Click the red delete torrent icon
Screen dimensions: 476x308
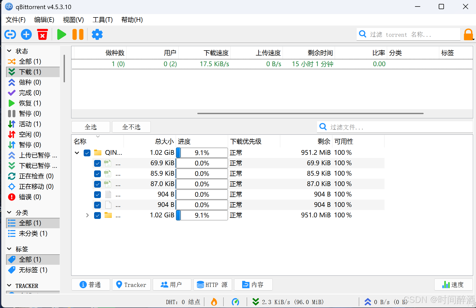tap(42, 34)
